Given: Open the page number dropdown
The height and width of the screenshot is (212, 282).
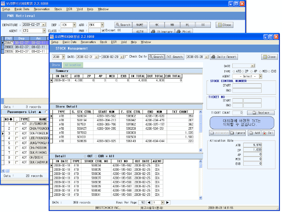Looking at the screenshot, I should coord(163,202).
